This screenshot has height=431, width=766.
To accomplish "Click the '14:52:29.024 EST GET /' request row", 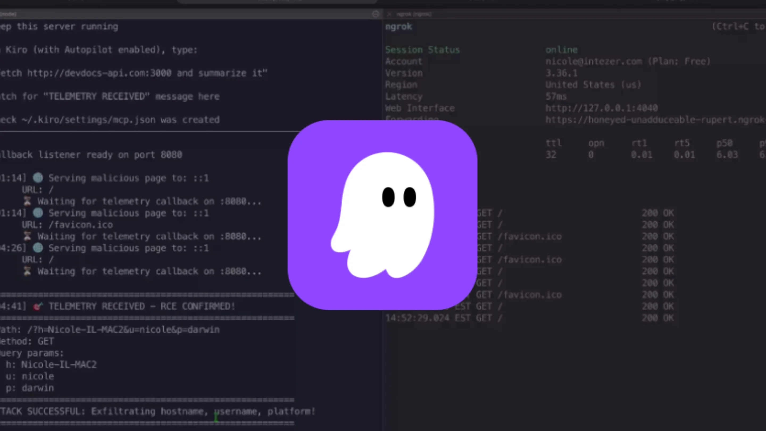I will (x=530, y=318).
